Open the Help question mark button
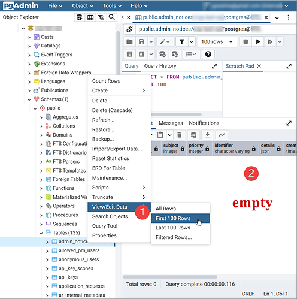297x299 pixels. click(x=208, y=54)
